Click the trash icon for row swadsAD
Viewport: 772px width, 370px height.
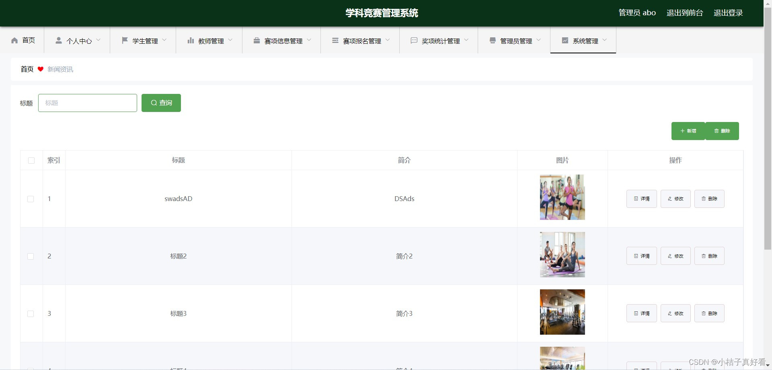click(704, 199)
